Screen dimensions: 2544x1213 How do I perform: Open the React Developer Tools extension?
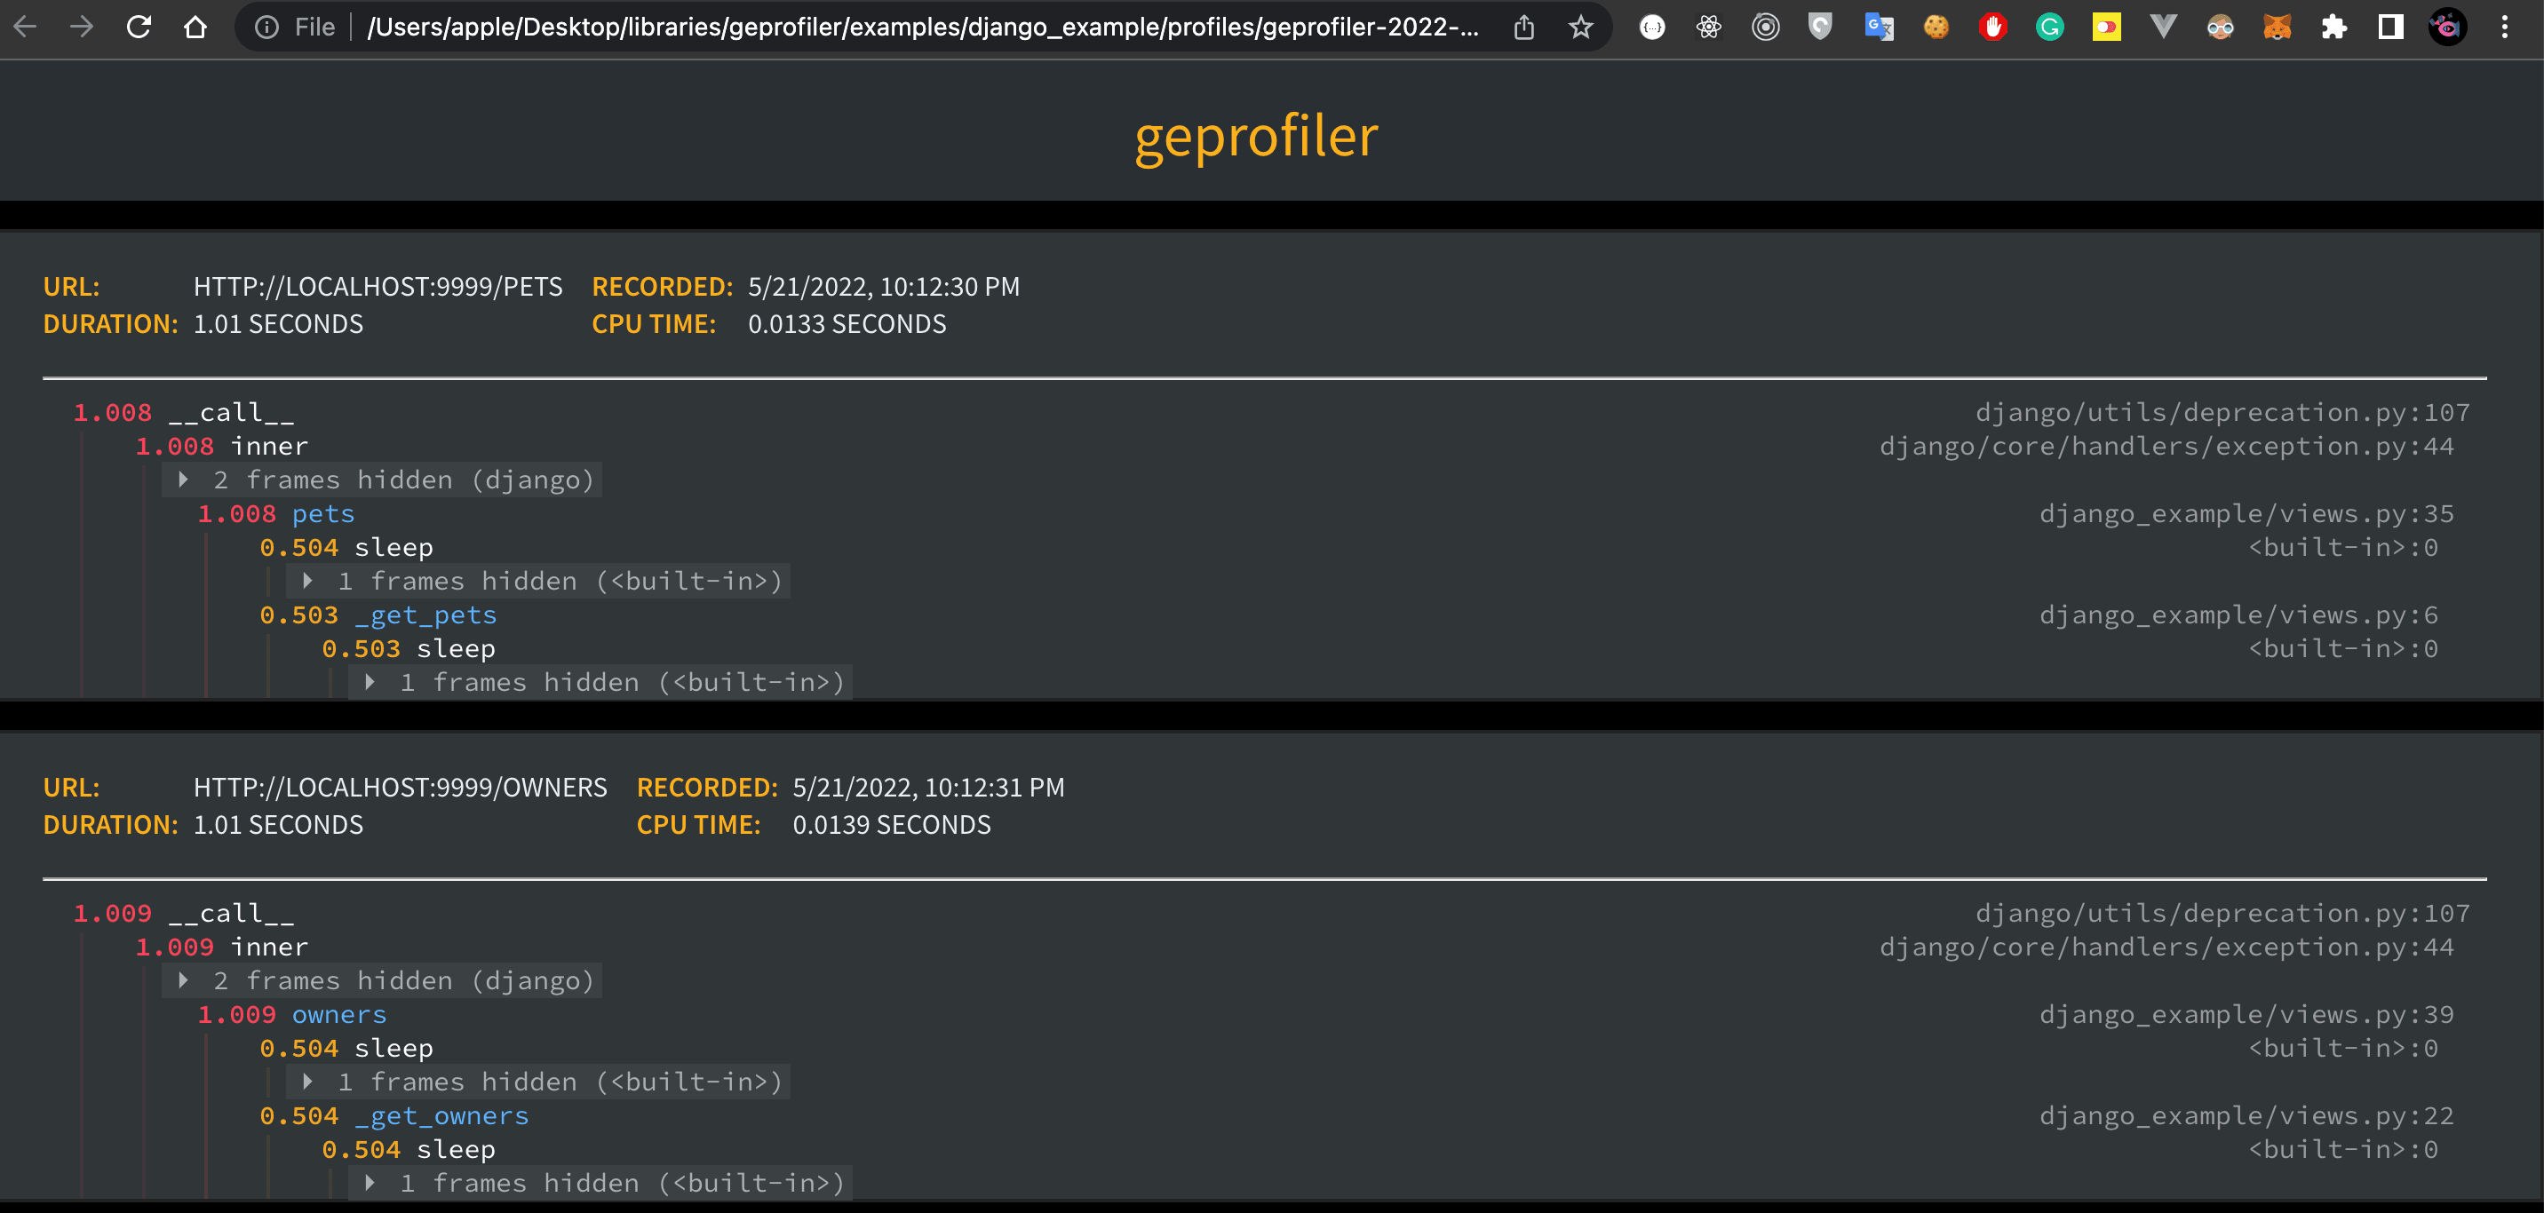[x=1708, y=27]
